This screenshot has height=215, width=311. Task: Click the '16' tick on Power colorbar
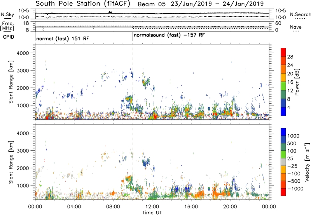(x=290, y=82)
